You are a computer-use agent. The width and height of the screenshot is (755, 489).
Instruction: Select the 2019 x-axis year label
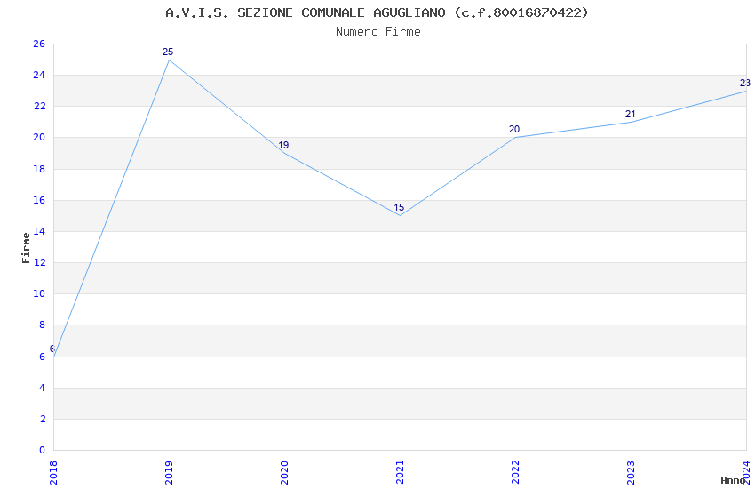[169, 473]
